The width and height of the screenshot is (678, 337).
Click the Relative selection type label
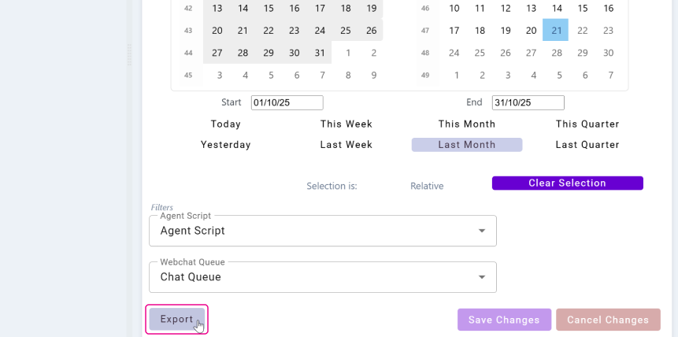click(427, 187)
